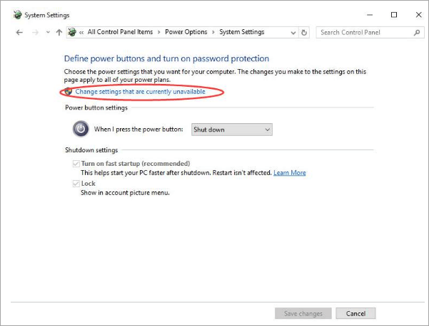The height and width of the screenshot is (326, 429).
Task: Click the Forward navigation arrow
Action: pyautogui.click(x=34, y=32)
